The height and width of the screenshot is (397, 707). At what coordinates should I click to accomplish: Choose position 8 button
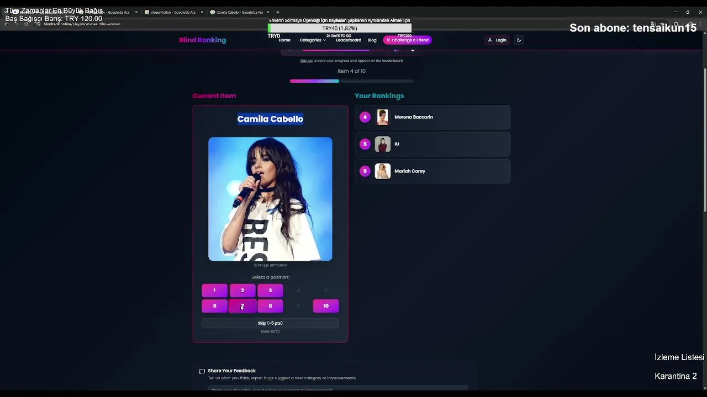270,306
